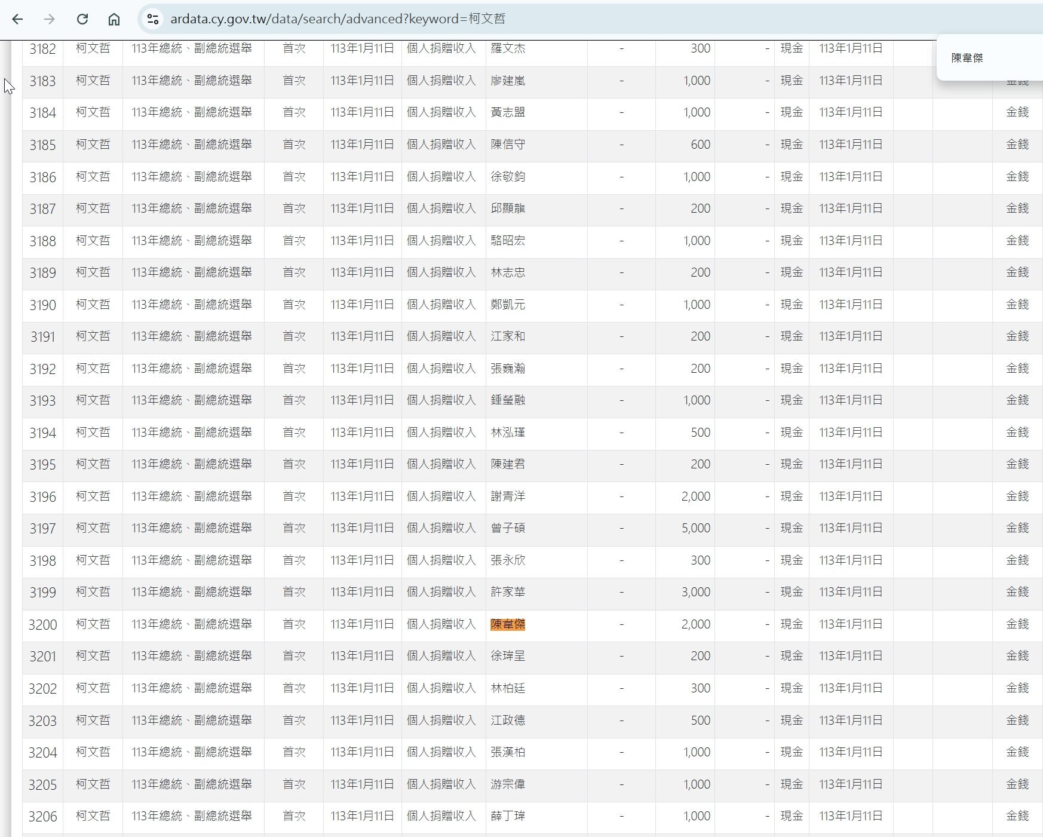This screenshot has width=1043, height=837.
Task: Click the 5,000 amount for 曾子碩
Action: point(696,528)
